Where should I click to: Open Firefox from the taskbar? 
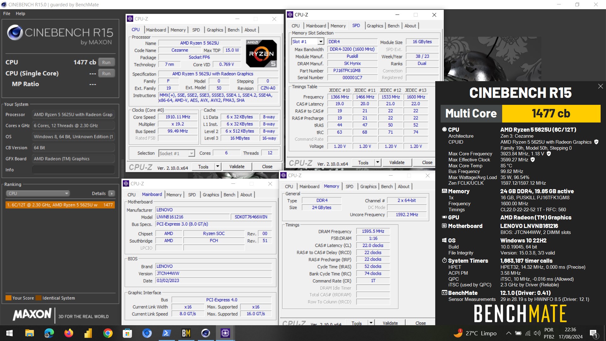pyautogui.click(x=68, y=333)
